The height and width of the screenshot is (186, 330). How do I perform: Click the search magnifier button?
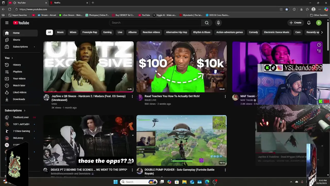pos(207,23)
